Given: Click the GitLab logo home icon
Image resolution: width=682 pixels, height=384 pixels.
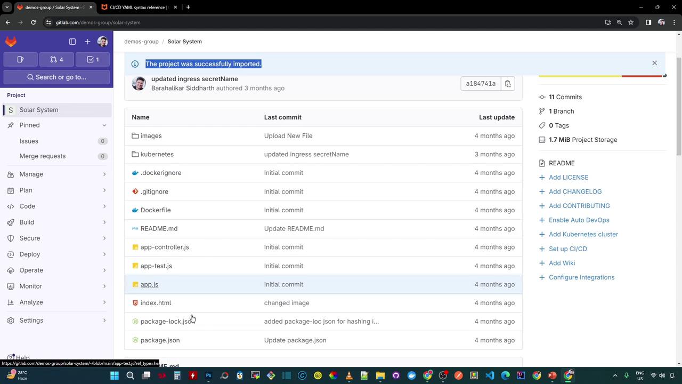Looking at the screenshot, I should point(11,42).
